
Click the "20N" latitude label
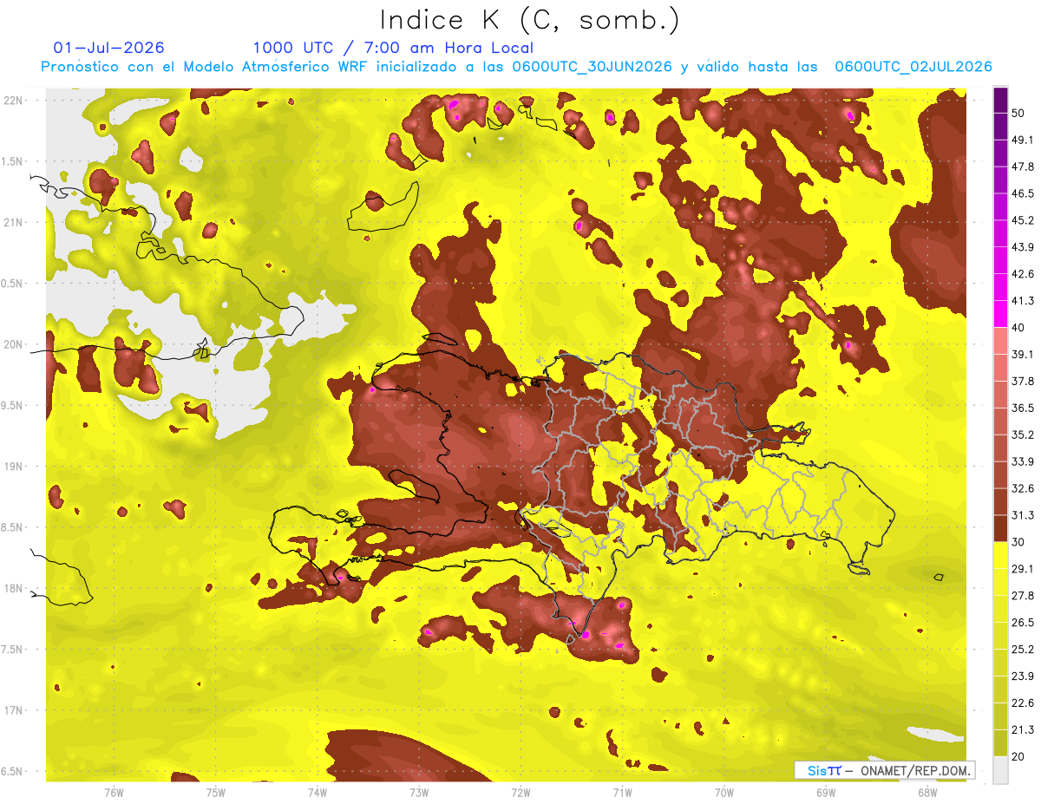[15, 344]
